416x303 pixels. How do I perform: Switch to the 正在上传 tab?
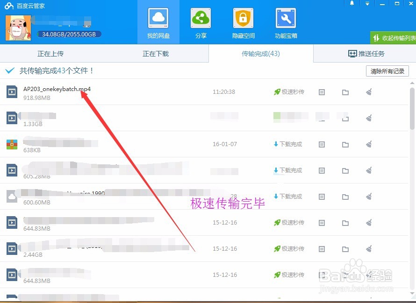pos(50,54)
